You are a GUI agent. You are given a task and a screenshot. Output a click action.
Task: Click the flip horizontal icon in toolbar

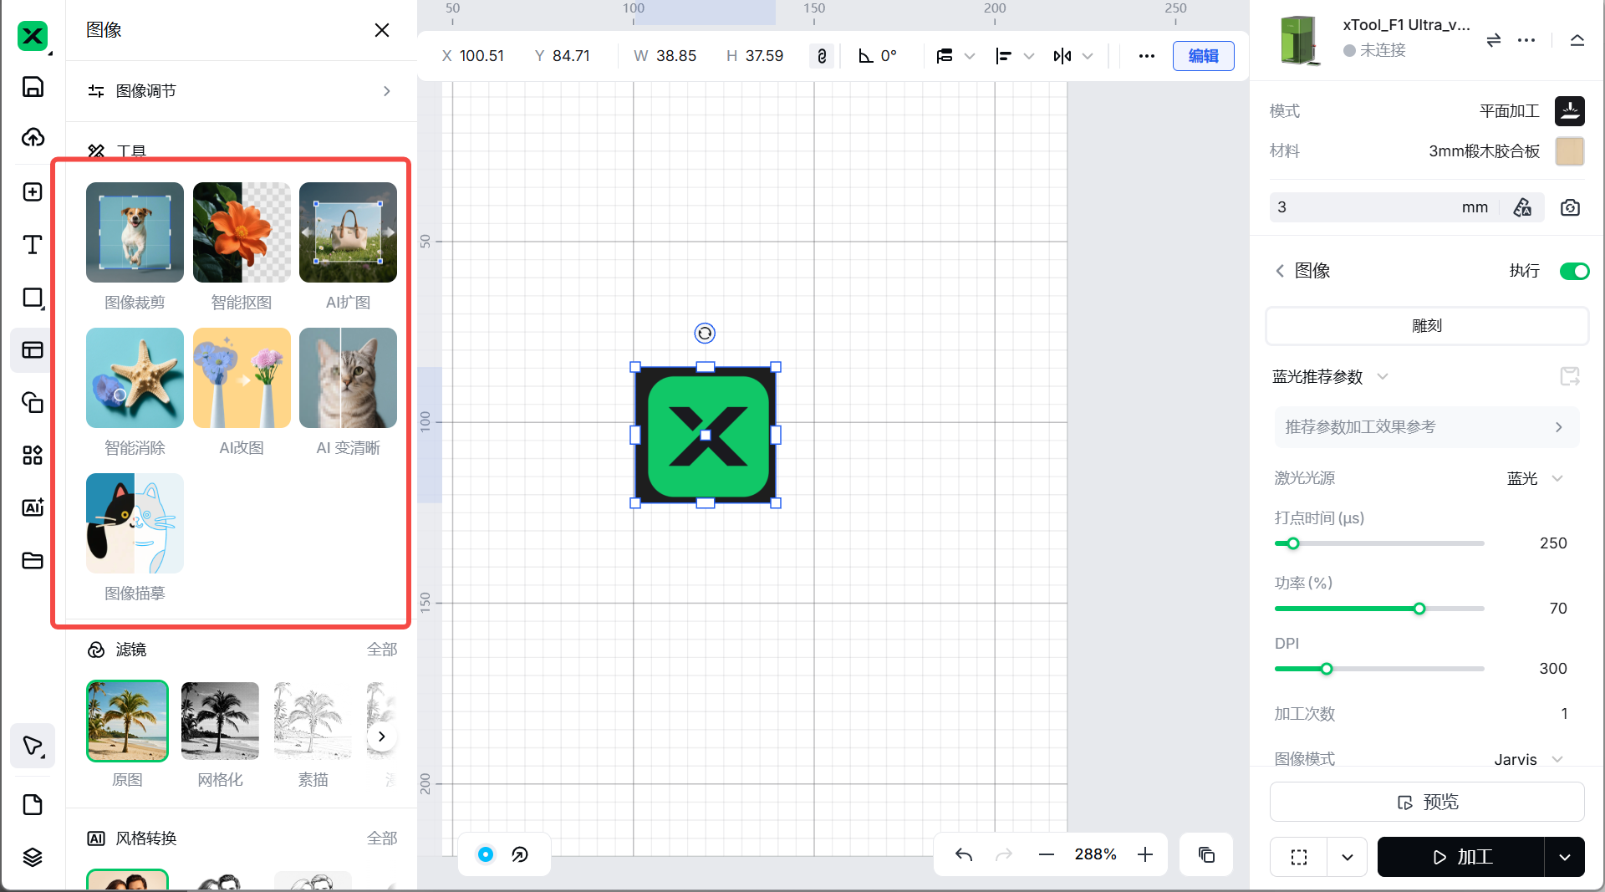click(x=1062, y=56)
